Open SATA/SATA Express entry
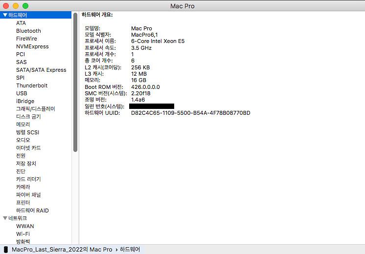The height and width of the screenshot is (254, 365). pyautogui.click(x=41, y=70)
